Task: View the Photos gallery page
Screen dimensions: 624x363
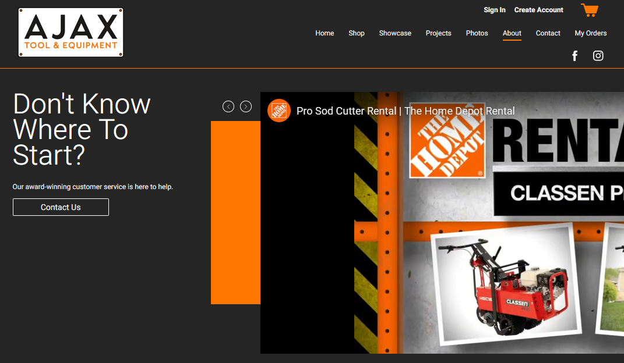Action: 477,33
